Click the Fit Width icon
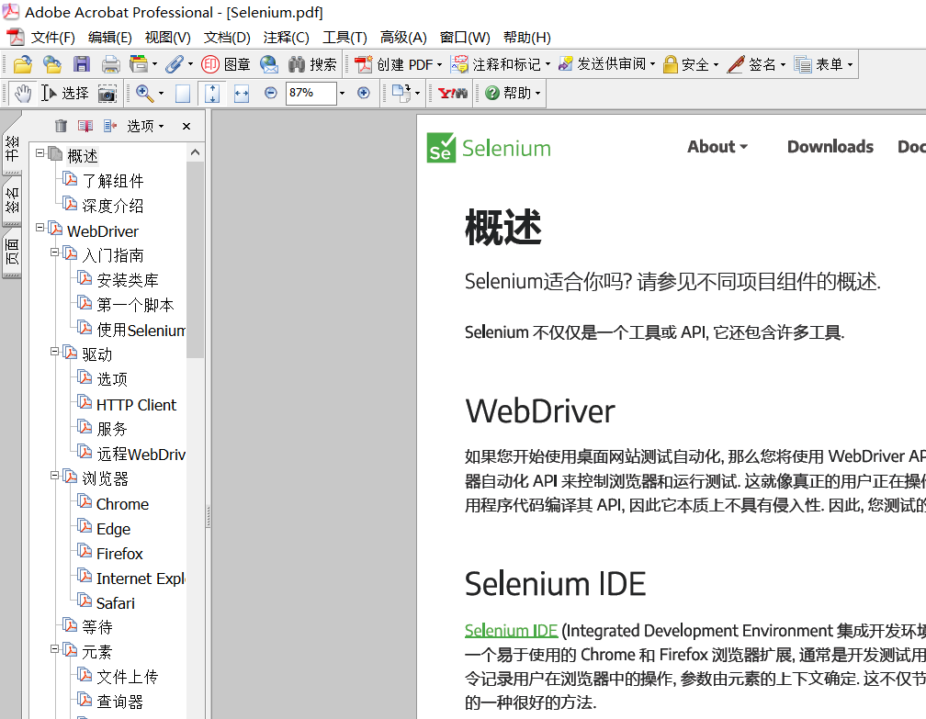Image resolution: width=926 pixels, height=719 pixels. 242,94
